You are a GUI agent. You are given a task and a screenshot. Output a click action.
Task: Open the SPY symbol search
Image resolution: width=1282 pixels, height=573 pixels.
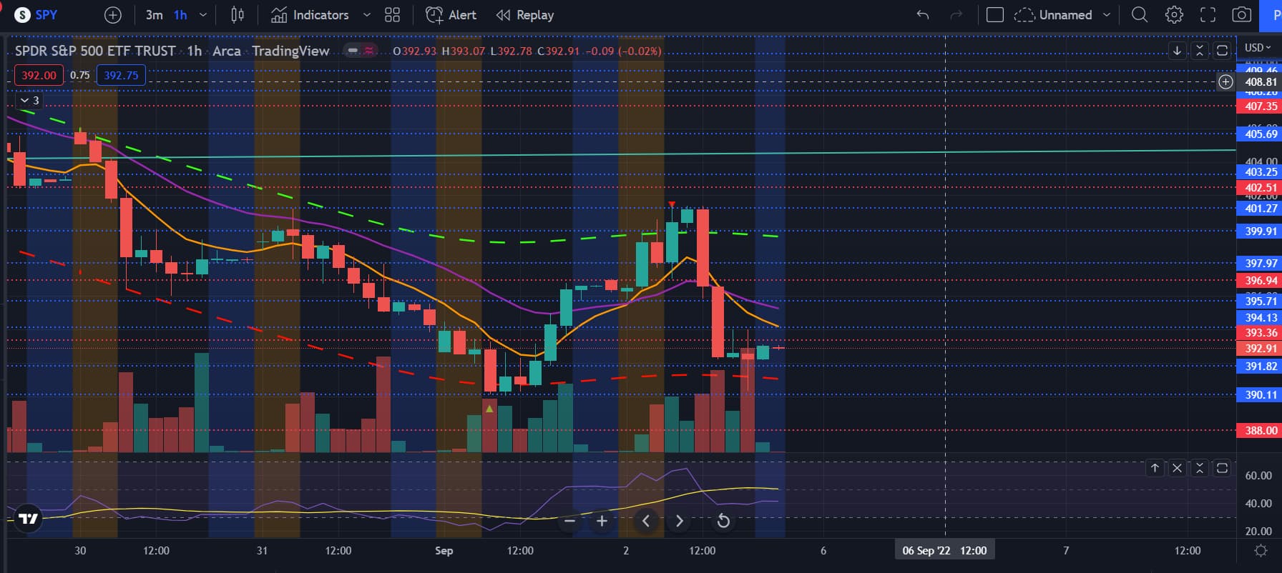(x=36, y=14)
